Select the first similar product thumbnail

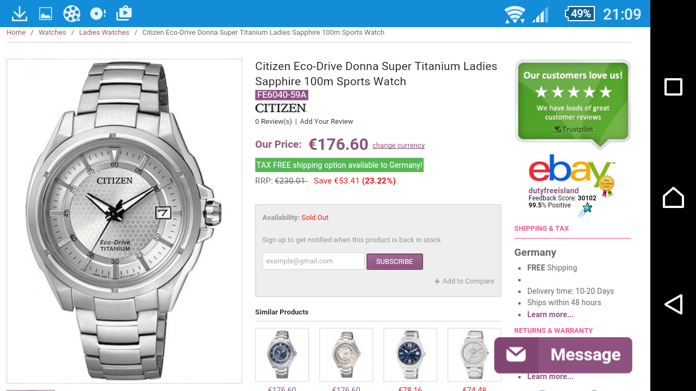pos(282,355)
